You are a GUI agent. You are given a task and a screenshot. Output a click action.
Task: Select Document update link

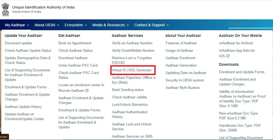pyautogui.click(x=18, y=43)
